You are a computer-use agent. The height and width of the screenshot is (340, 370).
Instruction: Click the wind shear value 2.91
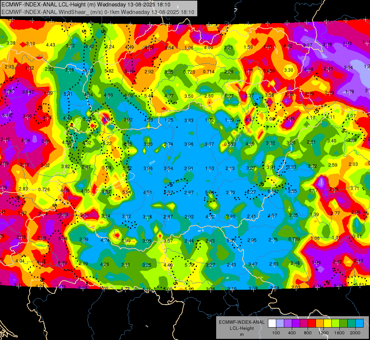[x=189, y=168]
